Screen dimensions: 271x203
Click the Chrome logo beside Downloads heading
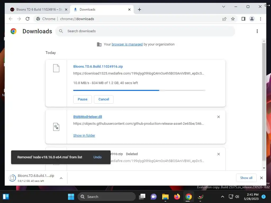(x=13, y=31)
